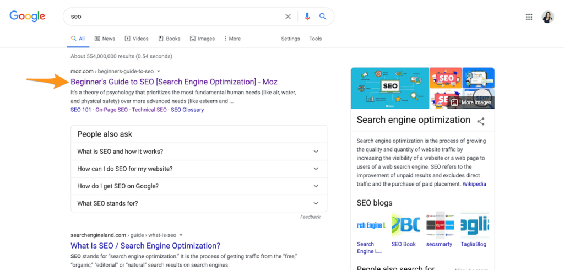Switch to the Images tab

click(x=202, y=39)
